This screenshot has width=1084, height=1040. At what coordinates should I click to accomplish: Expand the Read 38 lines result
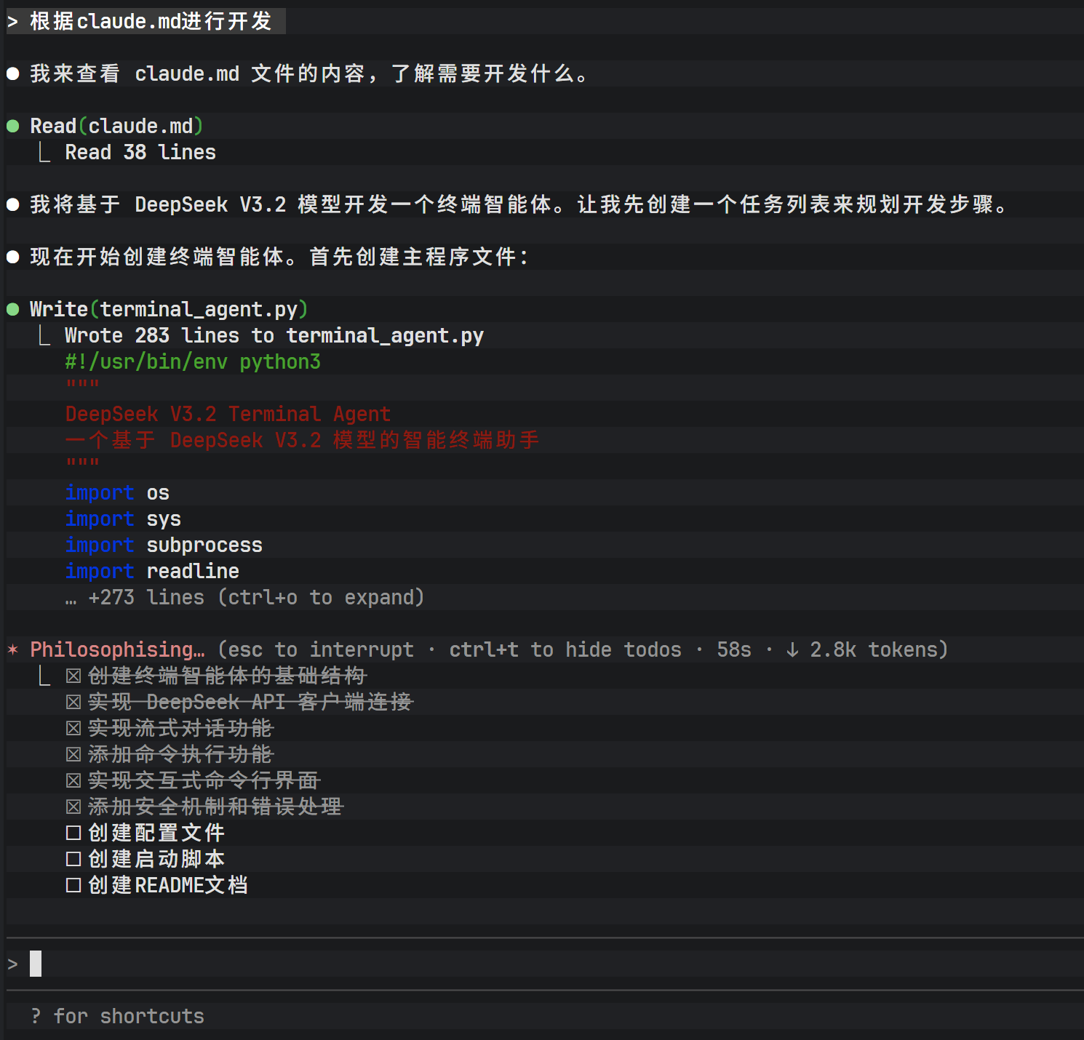pyautogui.click(x=140, y=152)
